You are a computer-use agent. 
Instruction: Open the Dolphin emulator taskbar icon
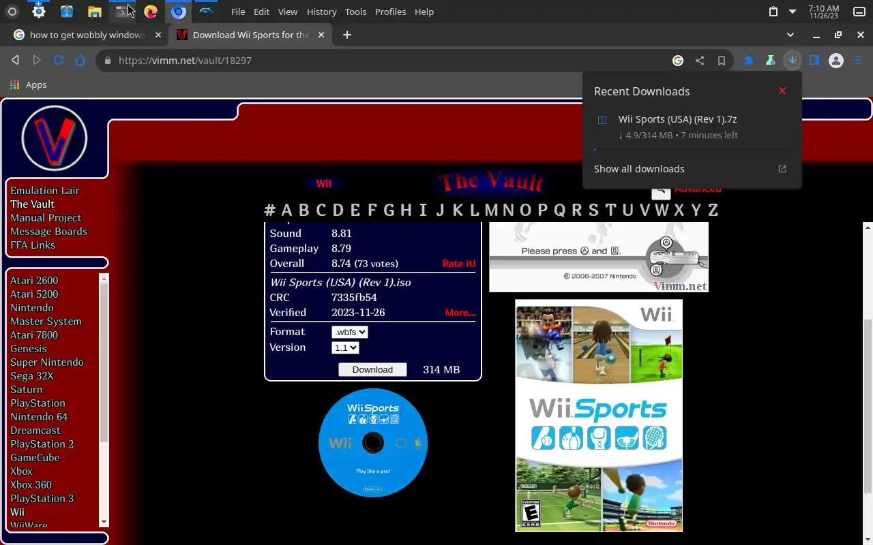(x=206, y=12)
